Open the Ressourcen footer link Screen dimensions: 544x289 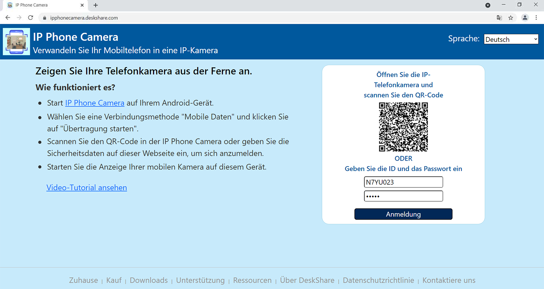click(252, 280)
